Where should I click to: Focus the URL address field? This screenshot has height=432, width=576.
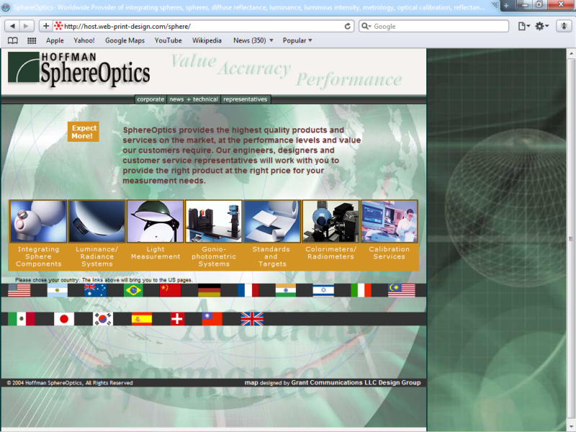[203, 26]
